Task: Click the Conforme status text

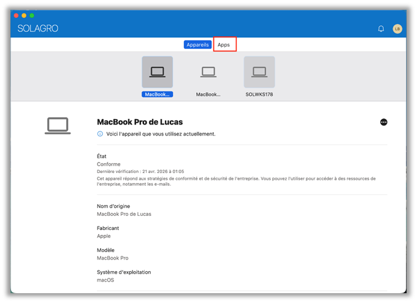Action: 109,164
